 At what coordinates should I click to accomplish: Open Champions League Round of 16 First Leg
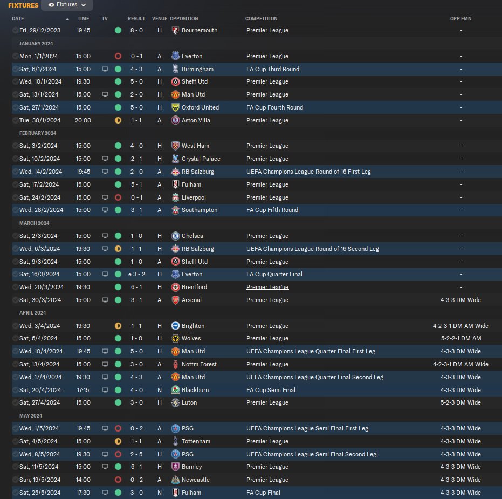tap(308, 172)
